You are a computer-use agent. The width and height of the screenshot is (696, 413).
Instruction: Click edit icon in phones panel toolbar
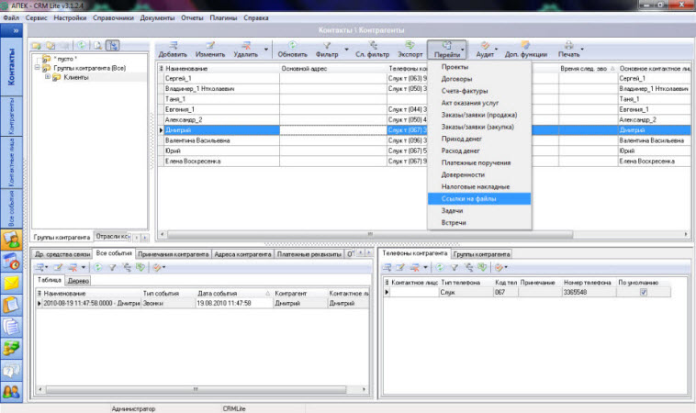pos(400,267)
